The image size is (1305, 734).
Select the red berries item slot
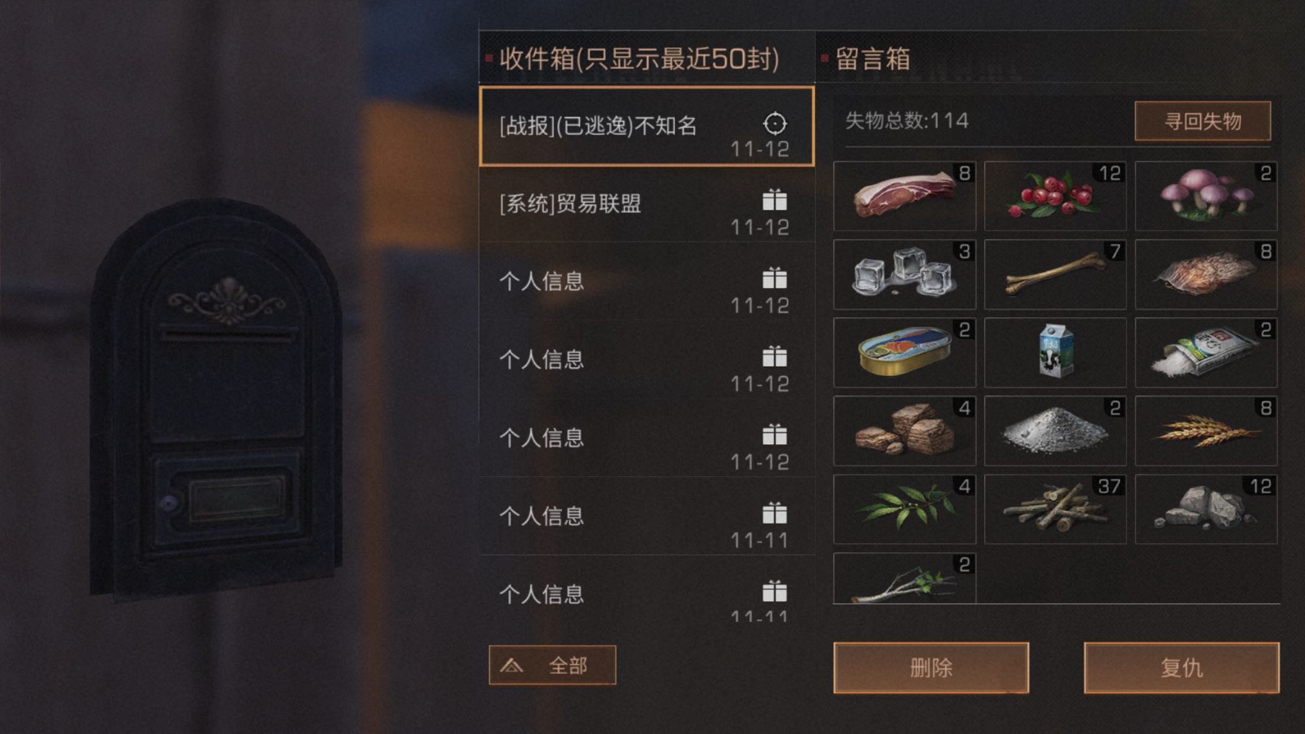(x=1055, y=196)
